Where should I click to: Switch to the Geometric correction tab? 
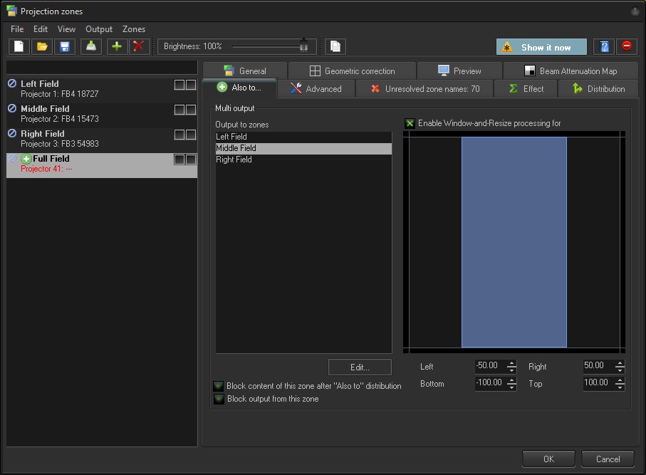point(352,71)
